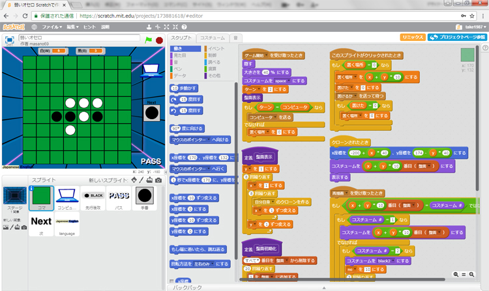
Task: Click the プロジェクトページ参照 button
Action: [457, 38]
